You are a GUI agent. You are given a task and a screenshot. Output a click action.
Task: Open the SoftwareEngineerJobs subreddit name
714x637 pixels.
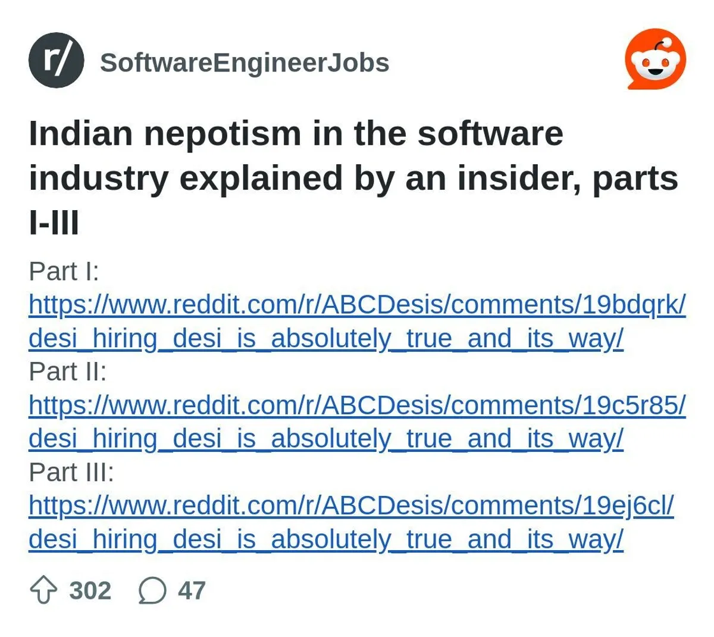click(246, 62)
